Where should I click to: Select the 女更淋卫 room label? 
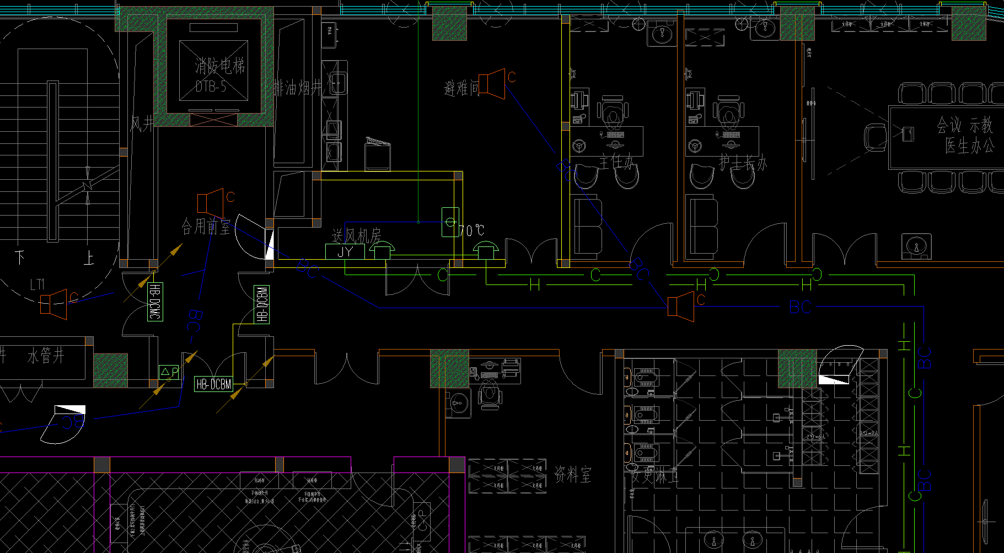point(654,476)
